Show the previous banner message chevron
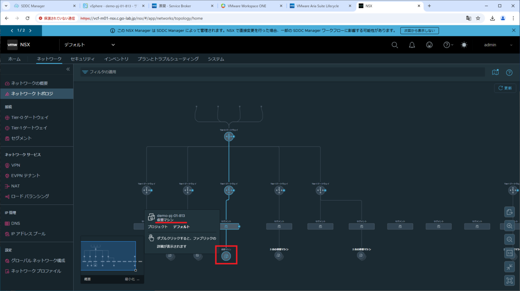The image size is (520, 291). (x=12, y=31)
